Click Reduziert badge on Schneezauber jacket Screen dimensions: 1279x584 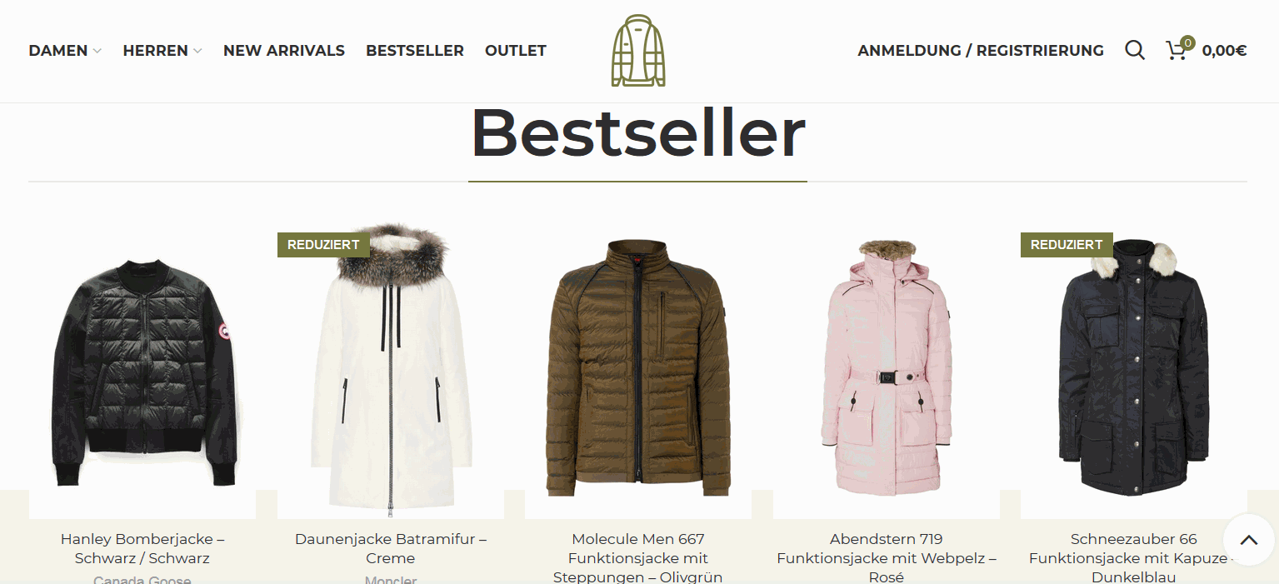1067,245
